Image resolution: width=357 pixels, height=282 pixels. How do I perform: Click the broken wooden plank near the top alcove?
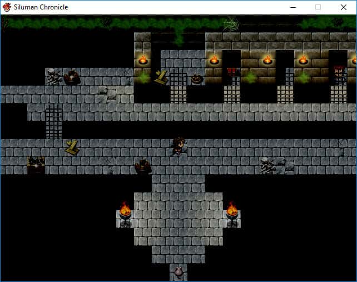161,77
